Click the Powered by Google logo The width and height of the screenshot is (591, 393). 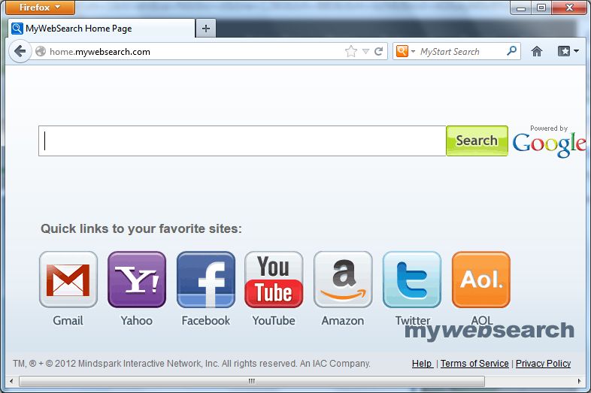[549, 141]
